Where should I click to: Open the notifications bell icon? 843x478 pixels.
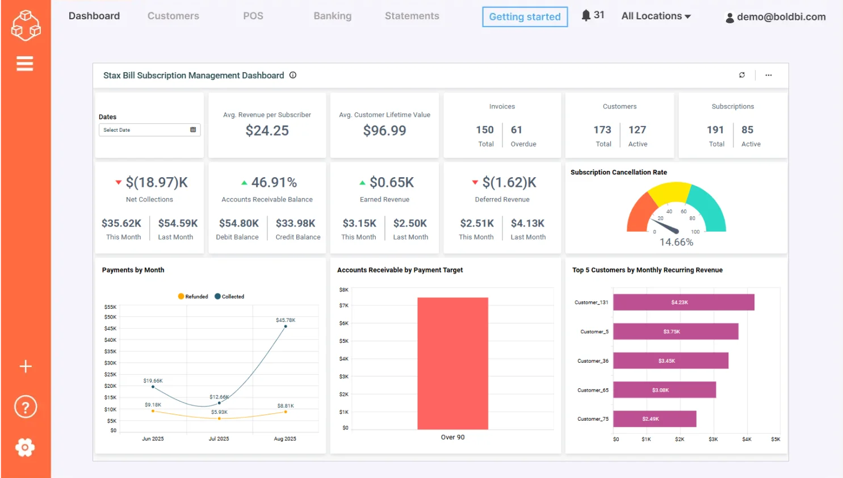585,15
